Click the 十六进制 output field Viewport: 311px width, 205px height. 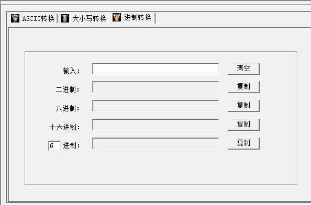(x=155, y=124)
